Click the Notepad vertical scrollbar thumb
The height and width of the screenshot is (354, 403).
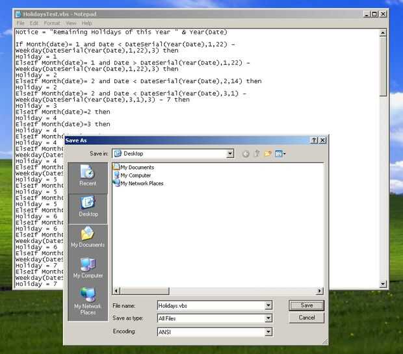coord(383,66)
